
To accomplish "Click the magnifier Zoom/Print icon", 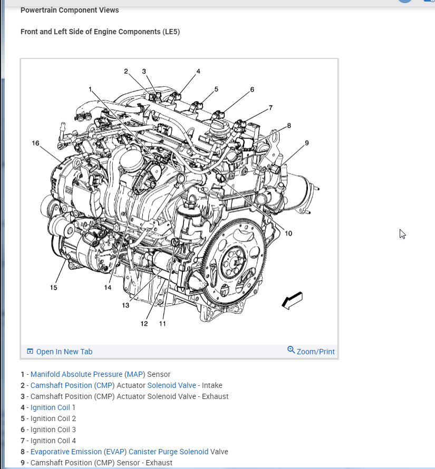I will pyautogui.click(x=292, y=350).
